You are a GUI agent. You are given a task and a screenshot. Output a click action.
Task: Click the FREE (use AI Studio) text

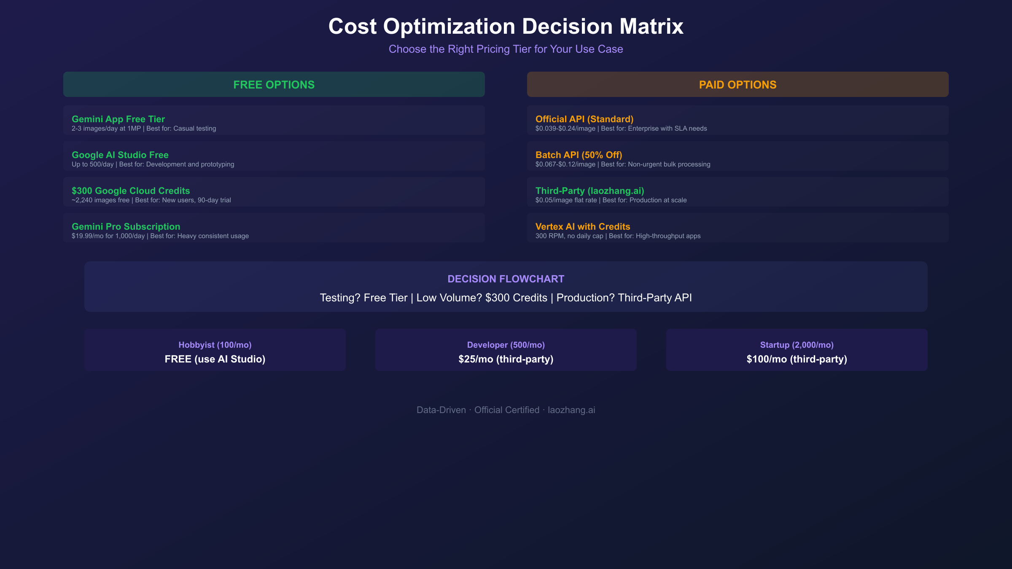tap(215, 359)
